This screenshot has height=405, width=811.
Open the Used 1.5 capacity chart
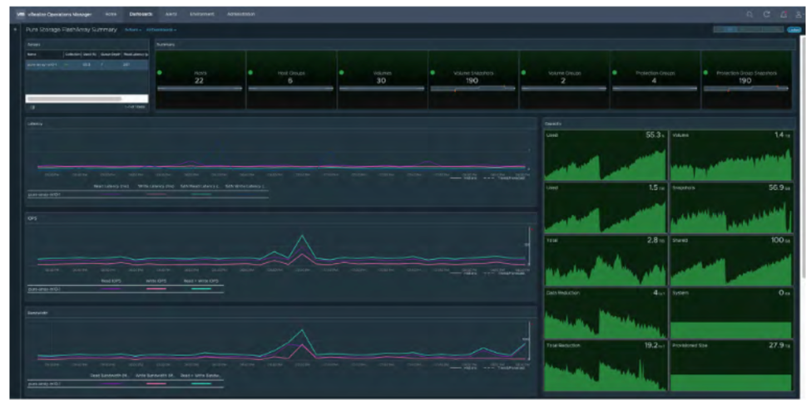(x=606, y=208)
